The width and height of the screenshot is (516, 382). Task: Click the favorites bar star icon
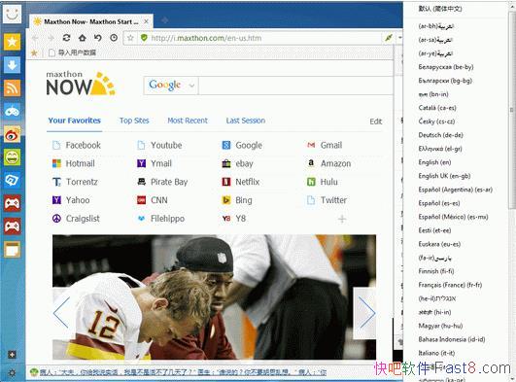pyautogui.click(x=34, y=52)
